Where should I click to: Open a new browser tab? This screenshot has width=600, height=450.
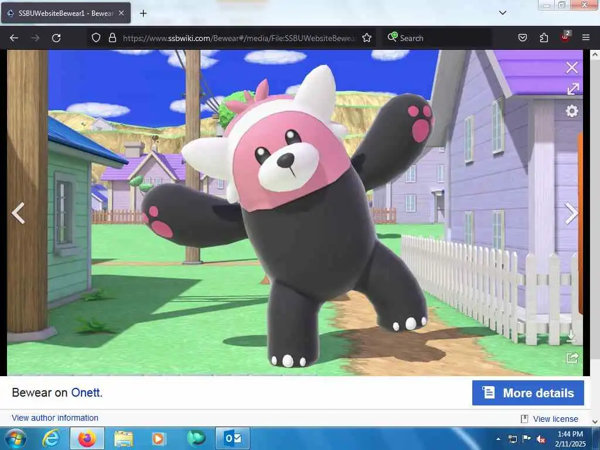(143, 13)
